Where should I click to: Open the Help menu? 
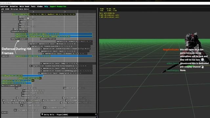pos(46,7)
